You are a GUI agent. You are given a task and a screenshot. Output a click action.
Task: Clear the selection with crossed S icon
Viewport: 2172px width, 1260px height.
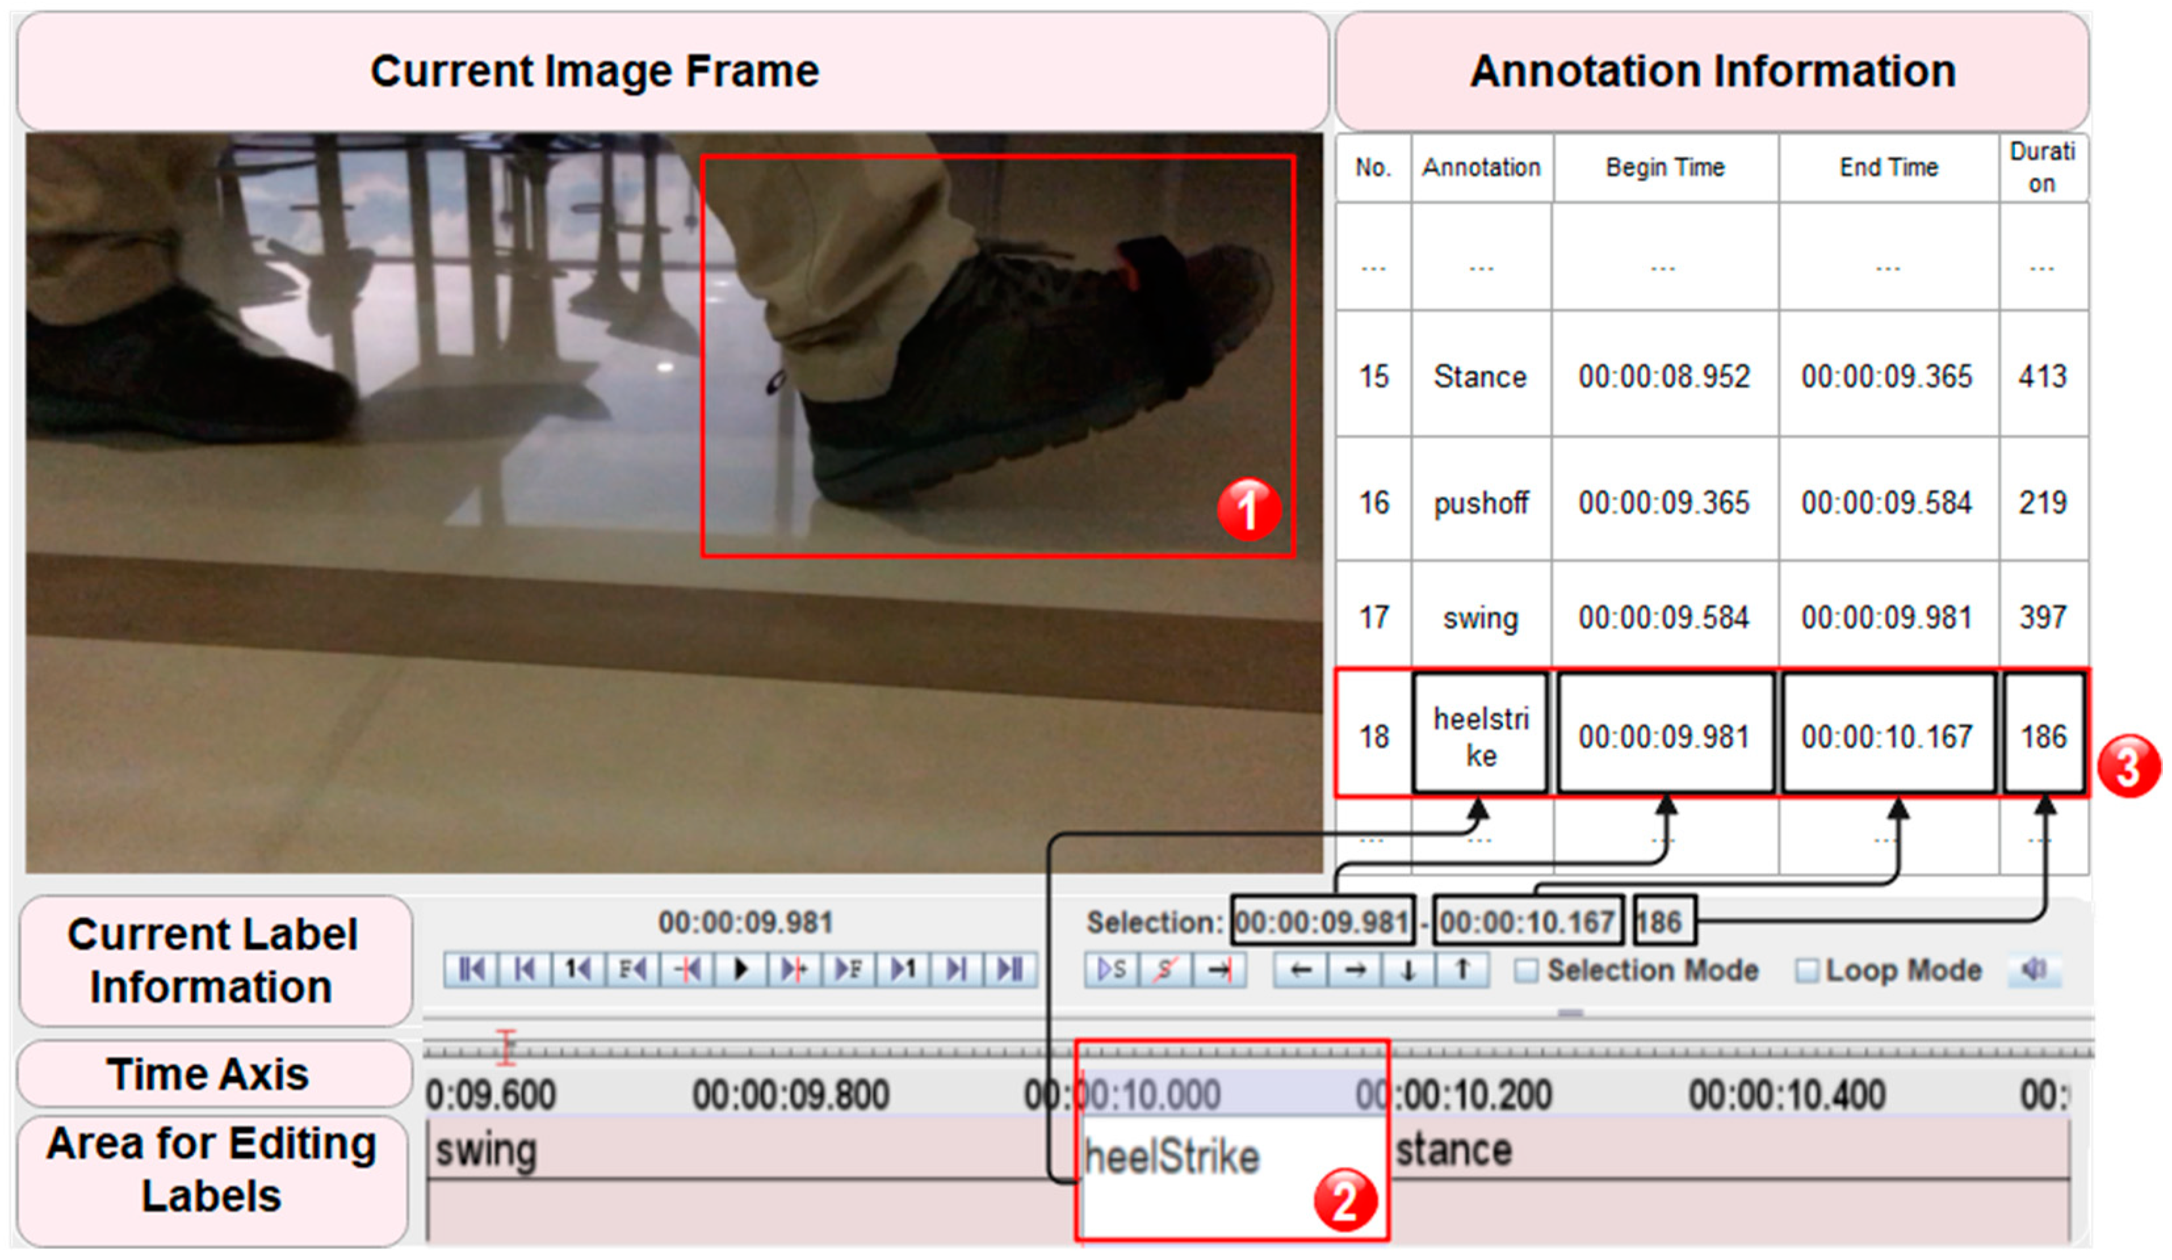pyautogui.click(x=1165, y=971)
